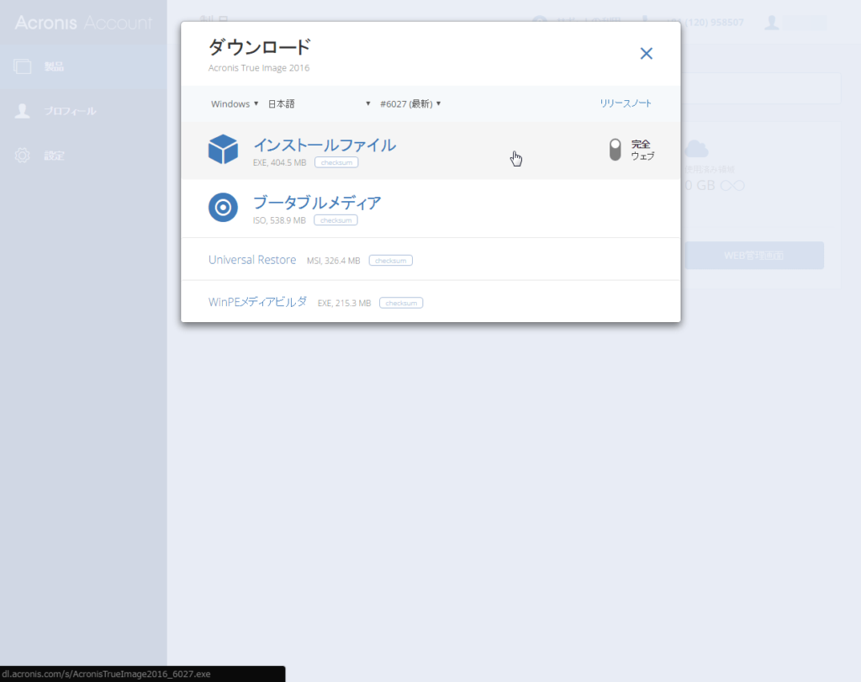Download the インストールファイル
This screenshot has height=682, width=861.
[x=325, y=145]
